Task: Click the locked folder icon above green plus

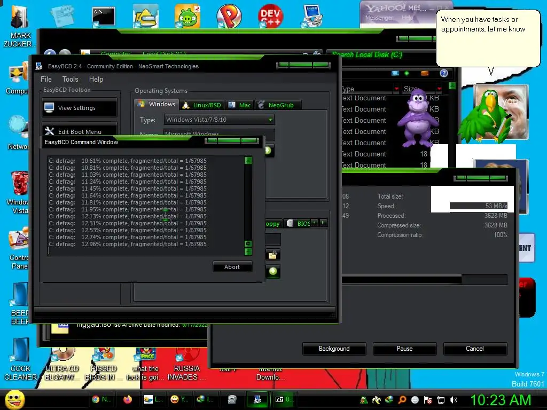Action: click(x=273, y=255)
